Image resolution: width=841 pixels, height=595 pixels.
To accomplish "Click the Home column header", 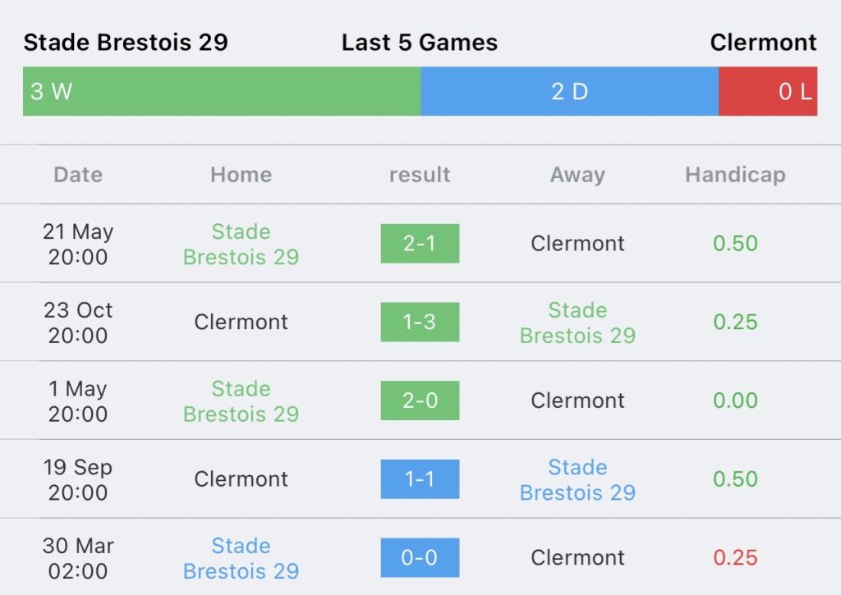I will (x=241, y=175).
